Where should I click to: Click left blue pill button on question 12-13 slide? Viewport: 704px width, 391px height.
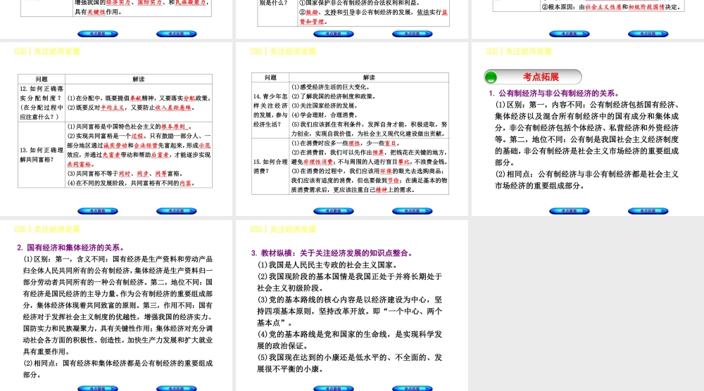click(x=97, y=211)
